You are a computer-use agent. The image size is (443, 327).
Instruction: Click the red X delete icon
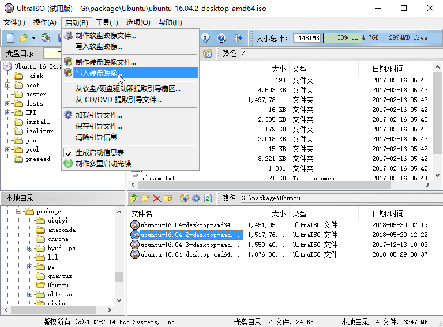click(157, 198)
